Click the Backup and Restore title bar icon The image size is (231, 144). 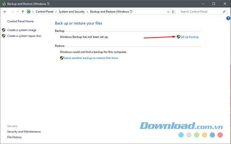pos(4,4)
